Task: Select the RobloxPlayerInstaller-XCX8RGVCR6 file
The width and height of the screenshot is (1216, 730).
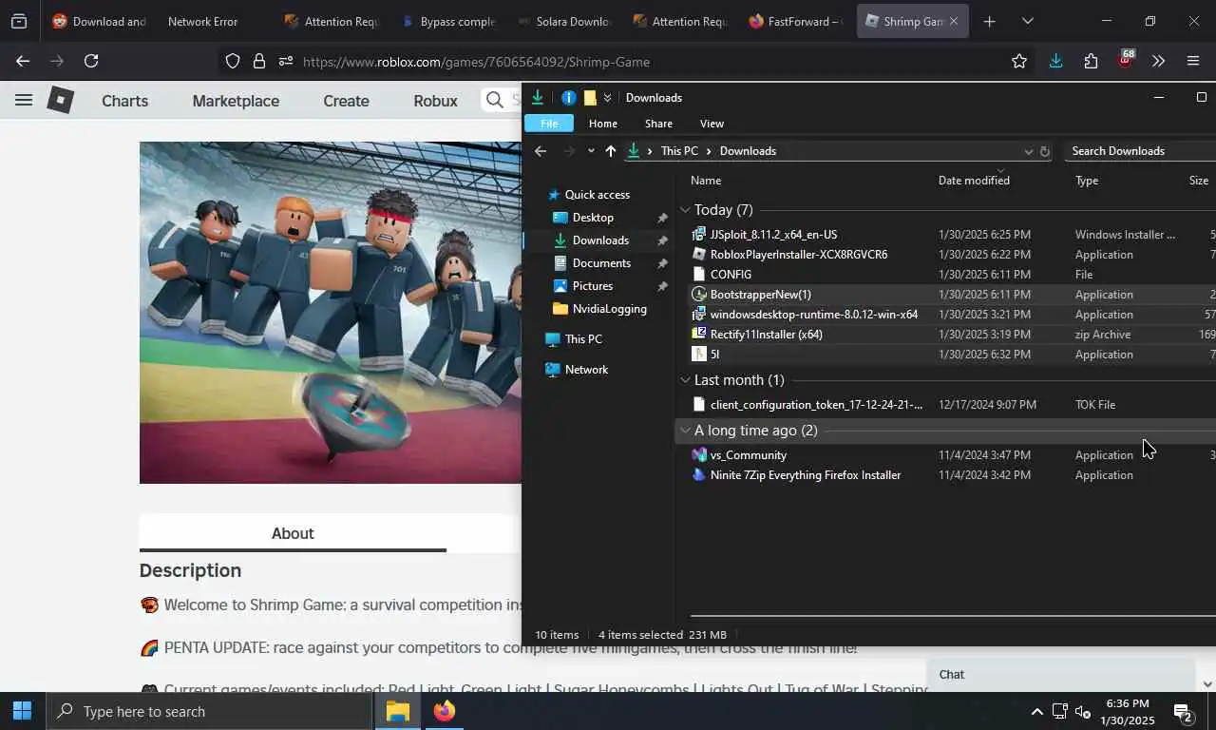Action: (x=798, y=255)
